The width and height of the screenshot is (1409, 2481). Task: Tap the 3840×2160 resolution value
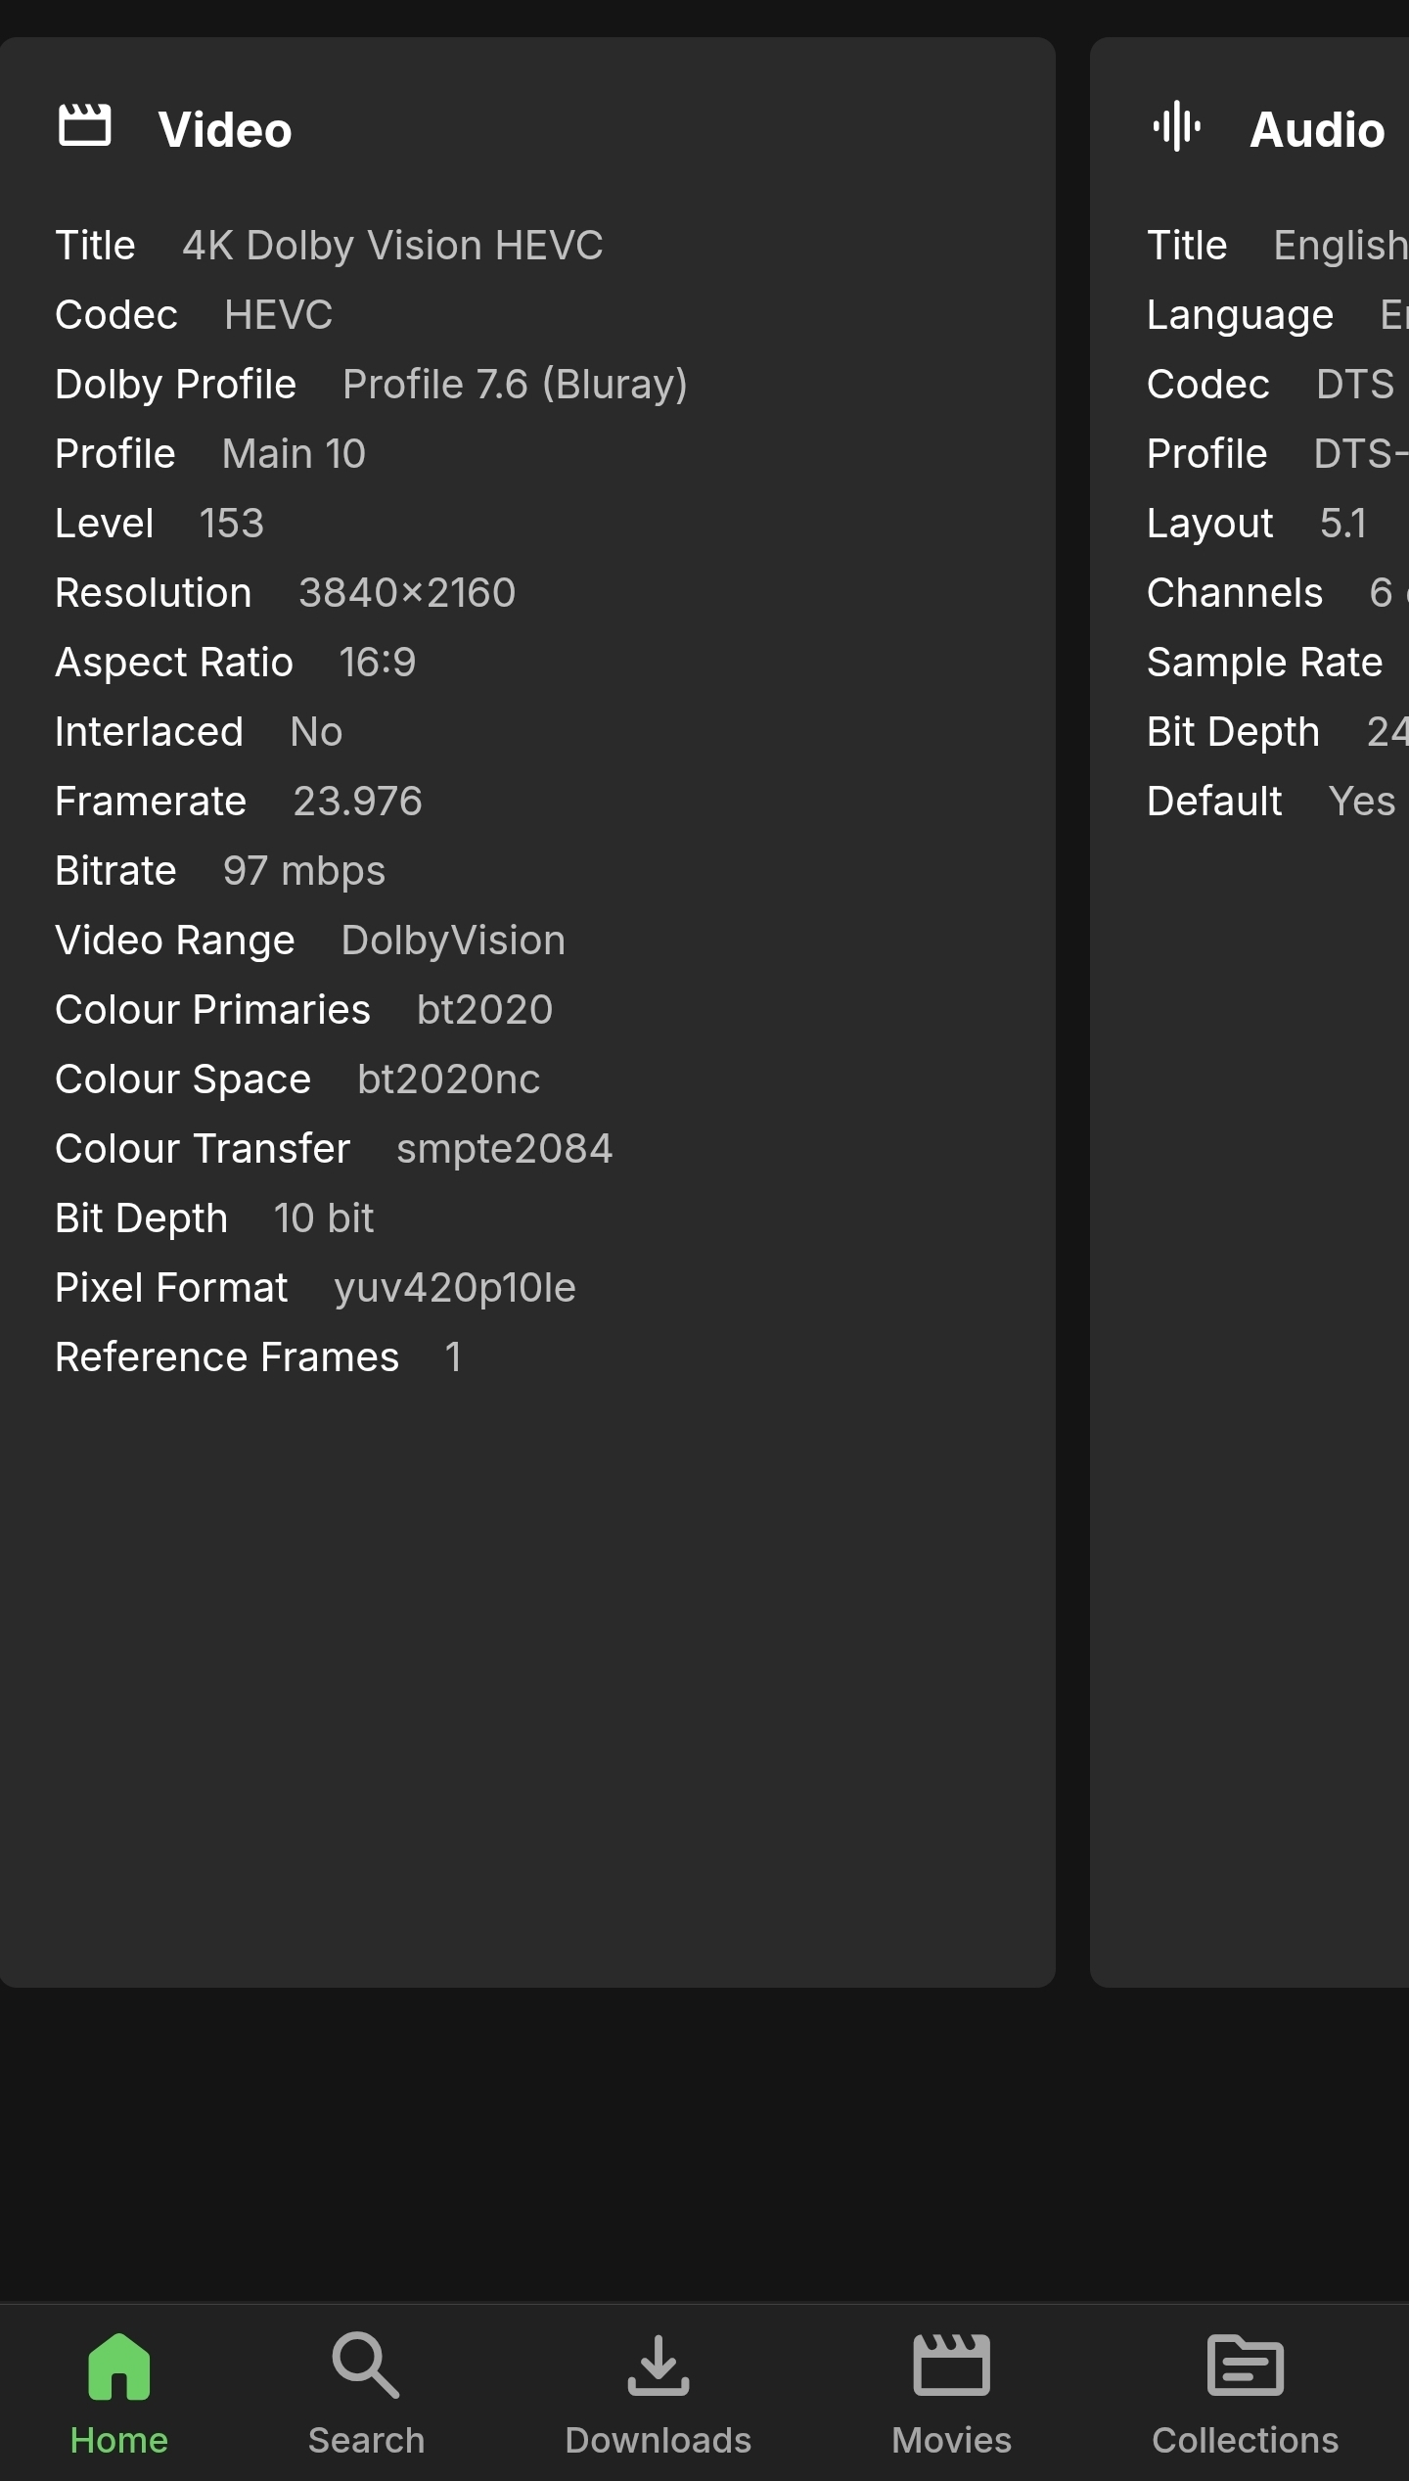(x=407, y=593)
